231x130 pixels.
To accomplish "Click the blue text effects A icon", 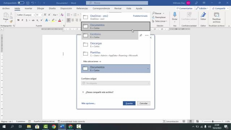I will pos(47,20).
